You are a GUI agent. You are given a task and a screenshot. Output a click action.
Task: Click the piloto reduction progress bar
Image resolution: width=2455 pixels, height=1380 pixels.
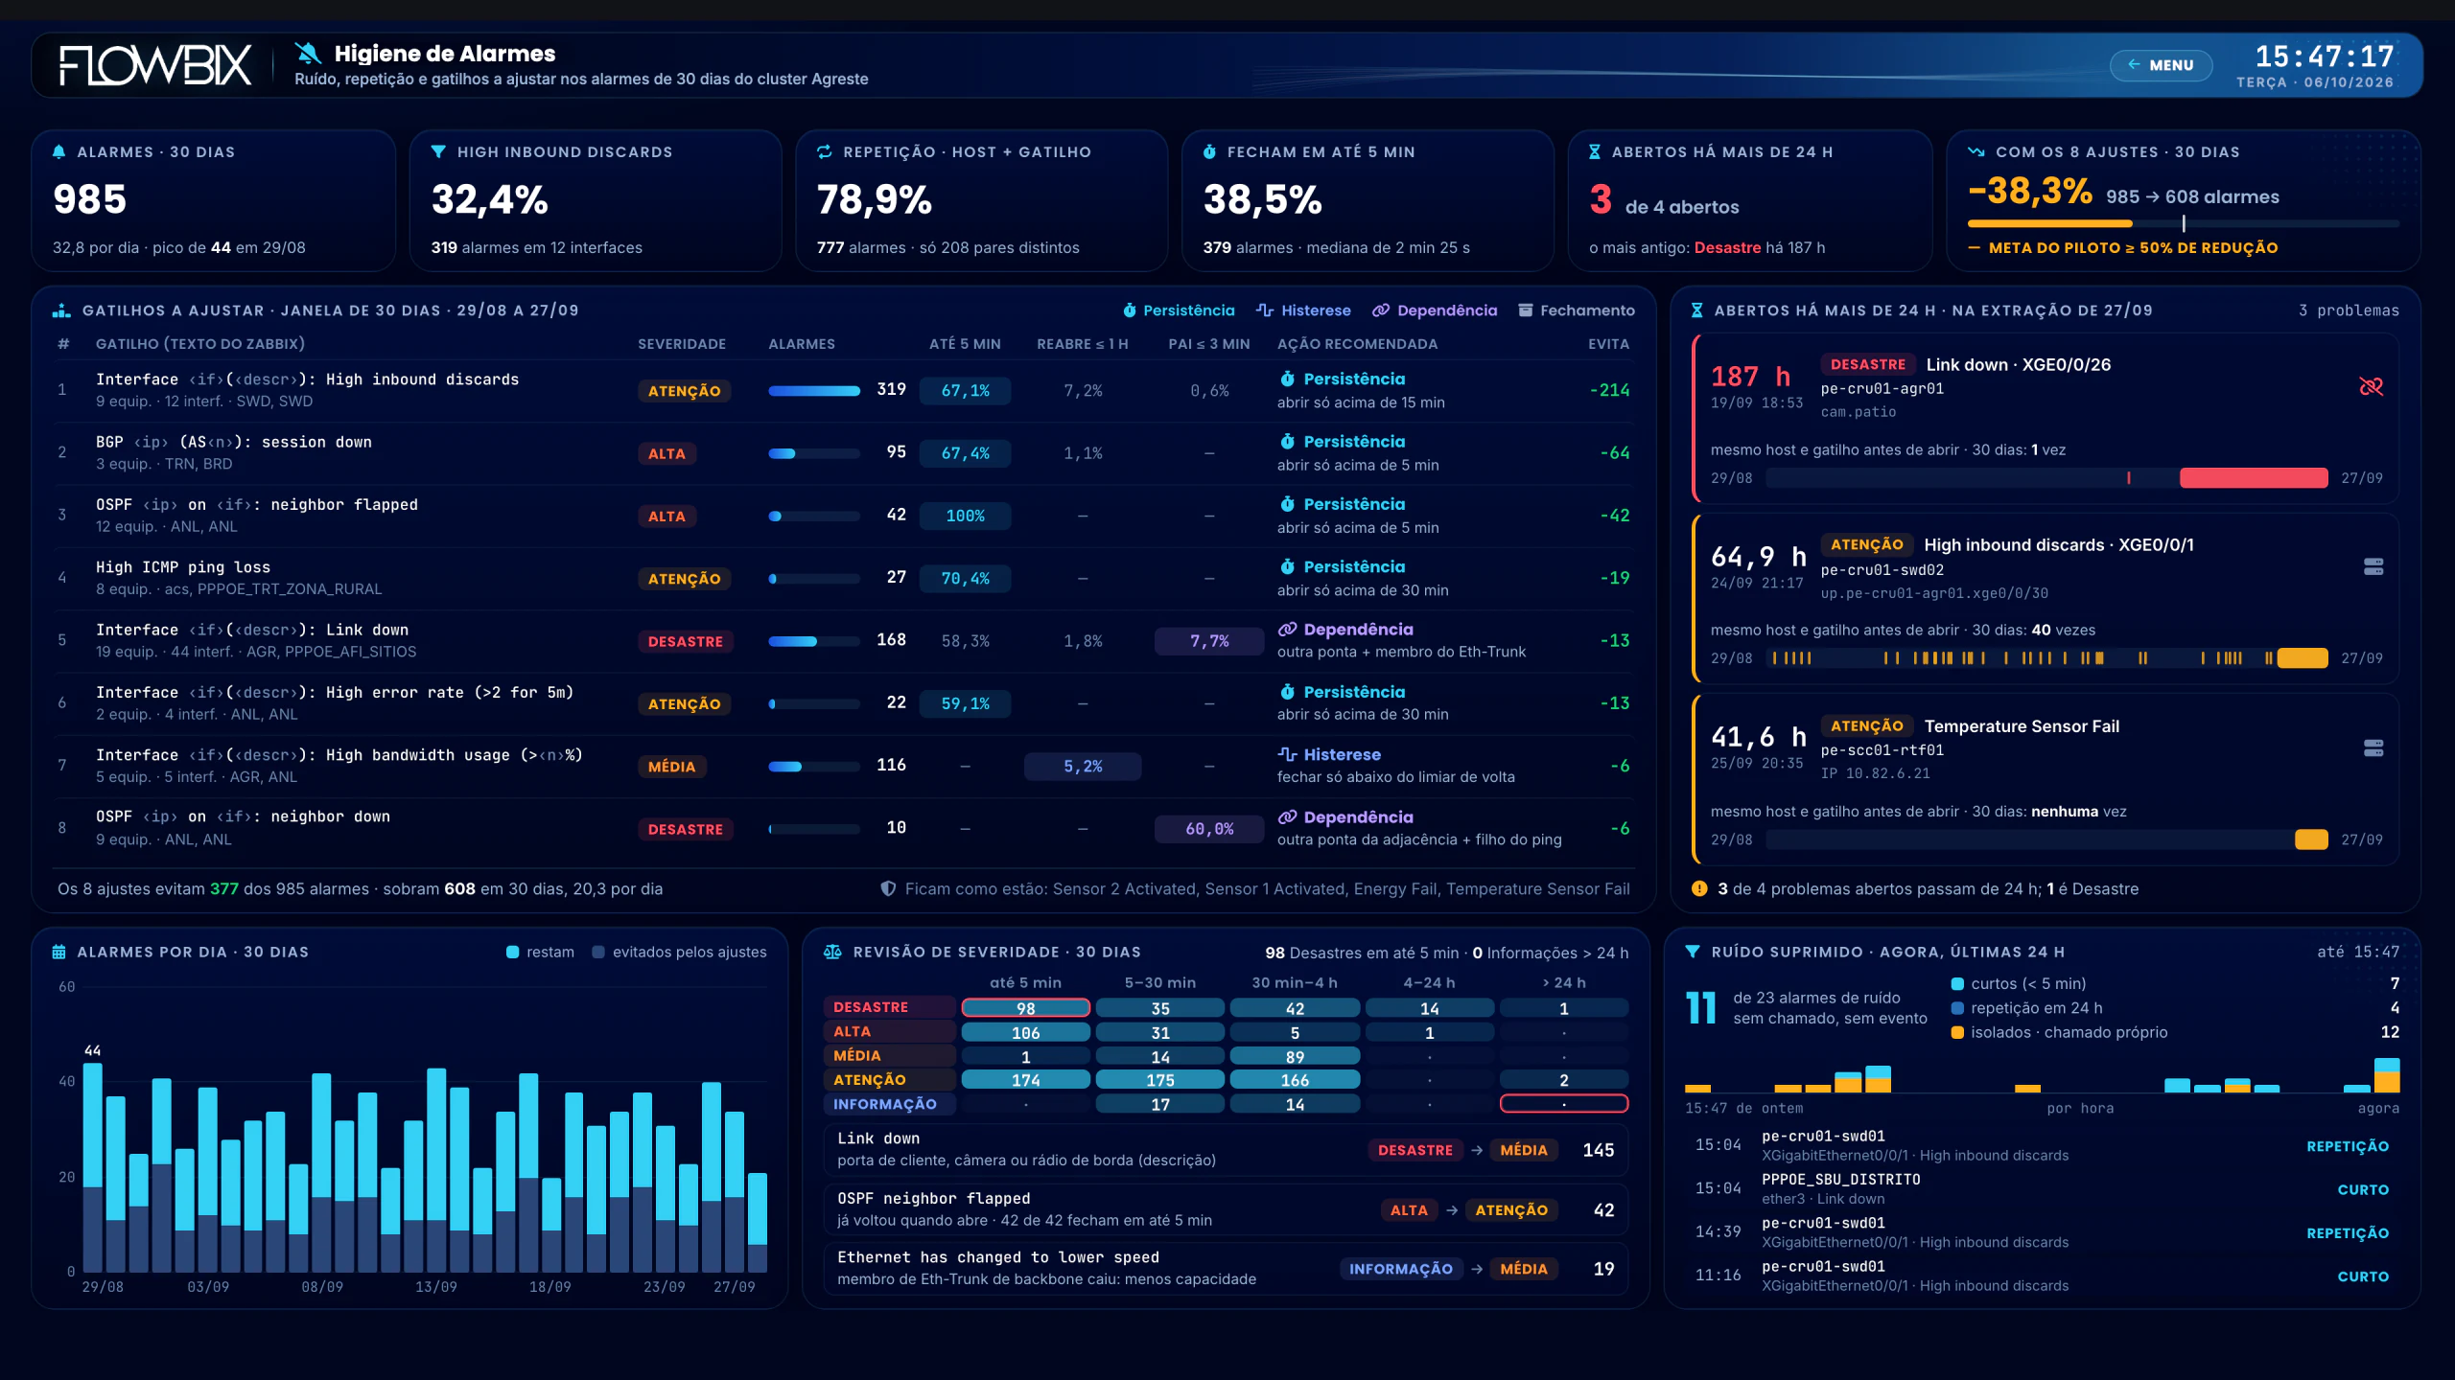point(2184,223)
